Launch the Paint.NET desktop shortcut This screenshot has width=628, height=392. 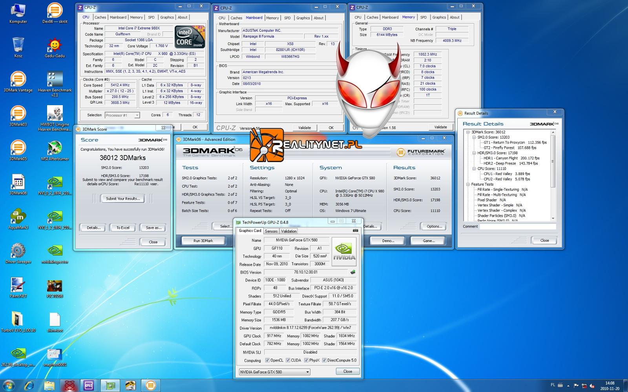(x=18, y=287)
